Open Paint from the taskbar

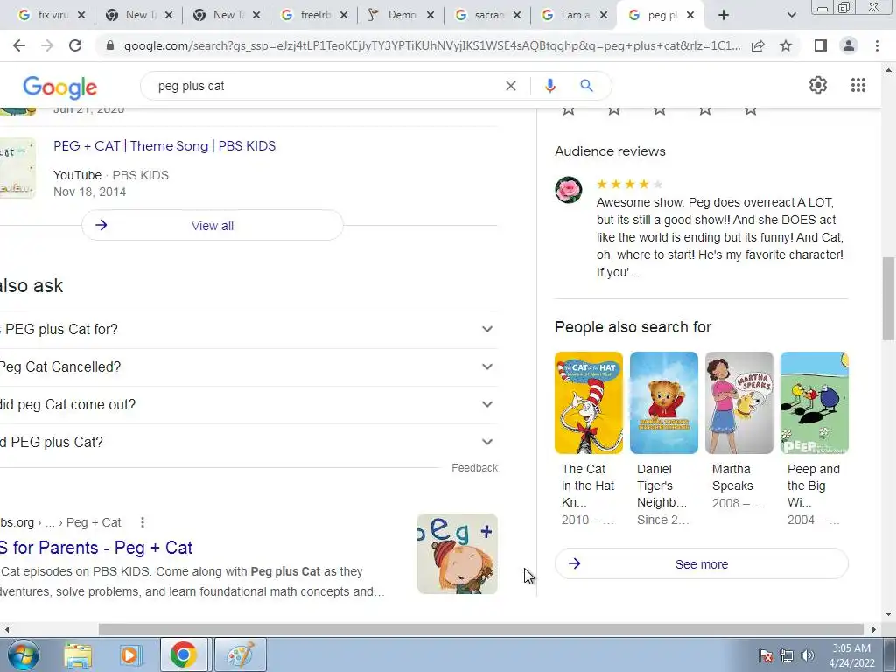[x=241, y=654]
